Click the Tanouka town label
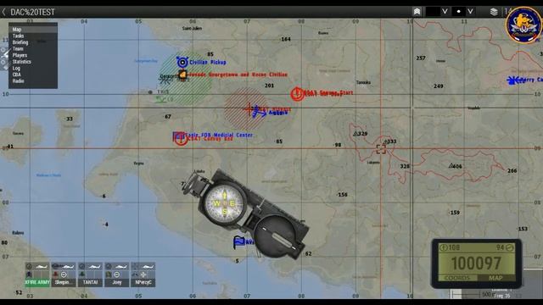543x305 pixels. pyautogui.click(x=363, y=82)
